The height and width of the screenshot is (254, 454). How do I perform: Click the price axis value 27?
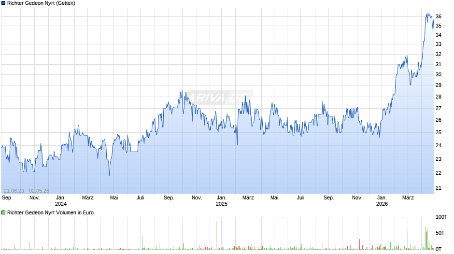439,108
